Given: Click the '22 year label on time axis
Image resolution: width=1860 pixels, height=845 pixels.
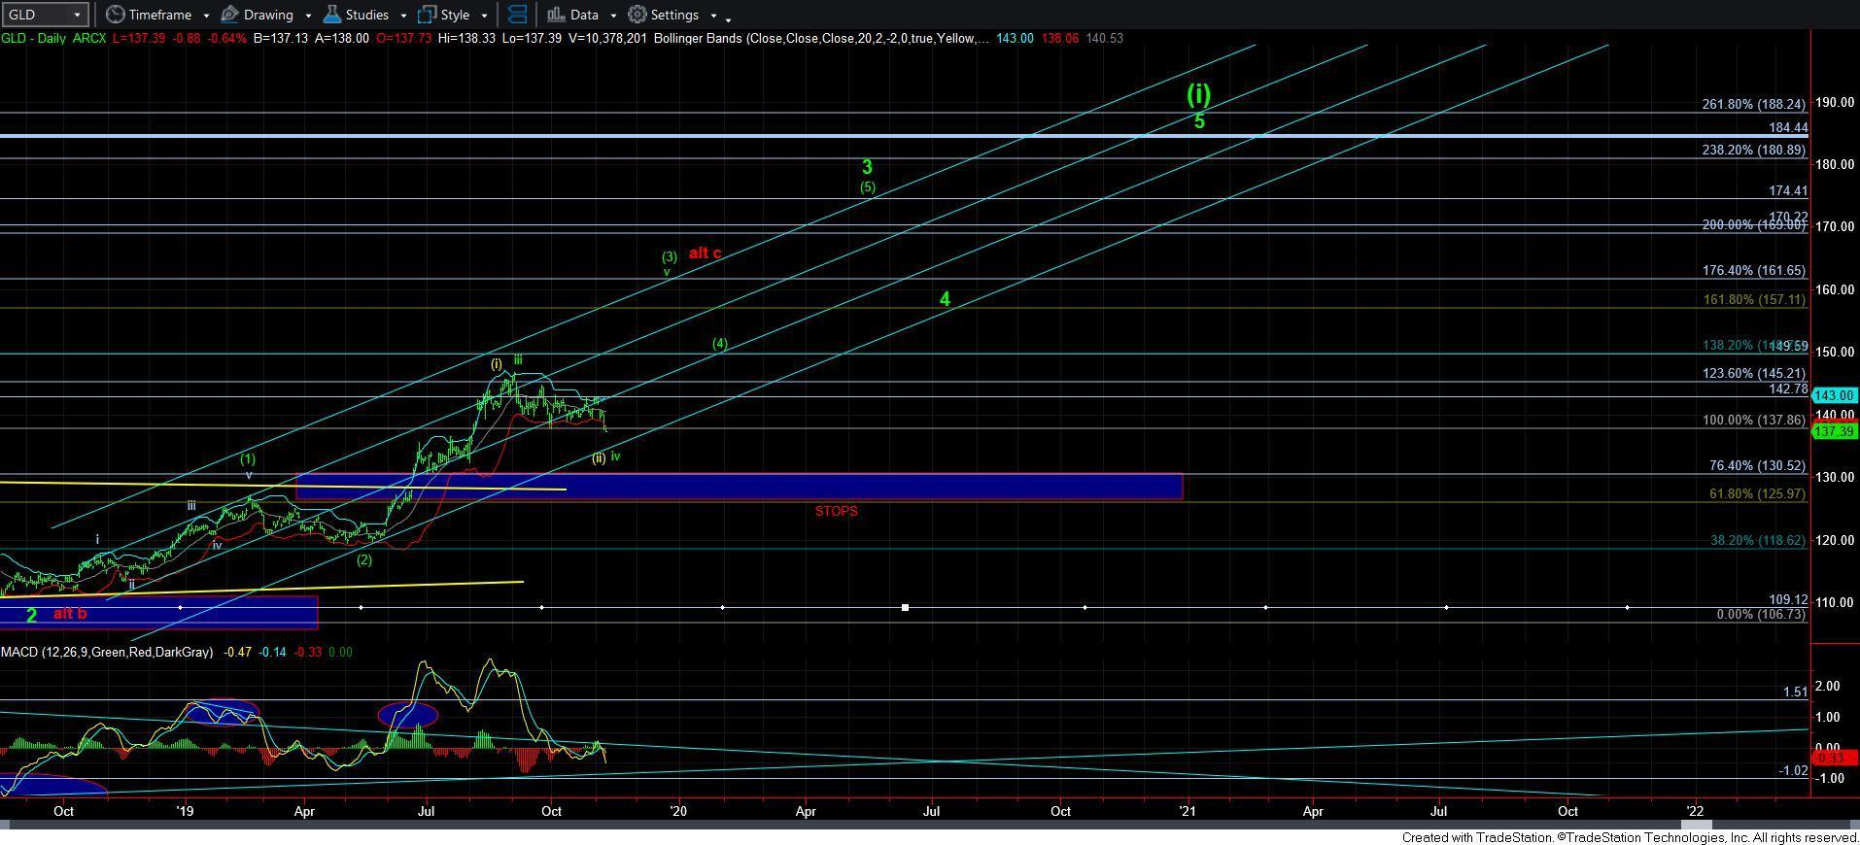Looking at the screenshot, I should [x=1695, y=810].
